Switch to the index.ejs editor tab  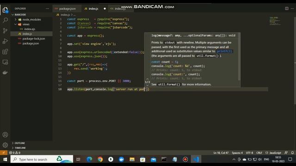point(120,9)
